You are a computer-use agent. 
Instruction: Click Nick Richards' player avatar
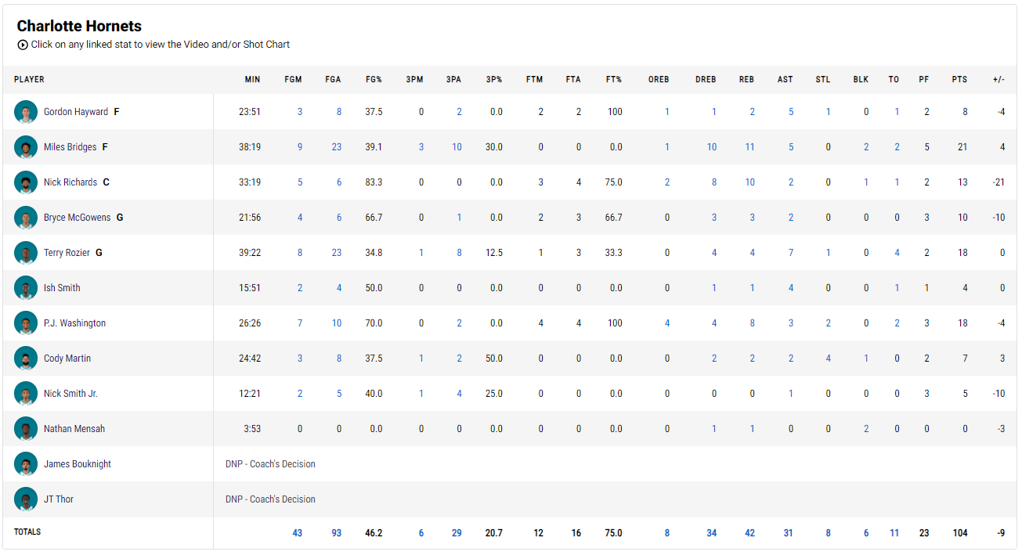coord(26,182)
